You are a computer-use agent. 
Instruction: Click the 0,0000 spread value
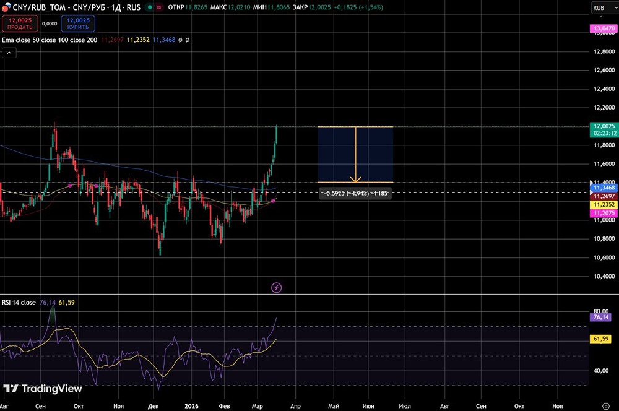pos(50,24)
